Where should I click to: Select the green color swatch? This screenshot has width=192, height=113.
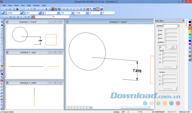tap(190, 35)
